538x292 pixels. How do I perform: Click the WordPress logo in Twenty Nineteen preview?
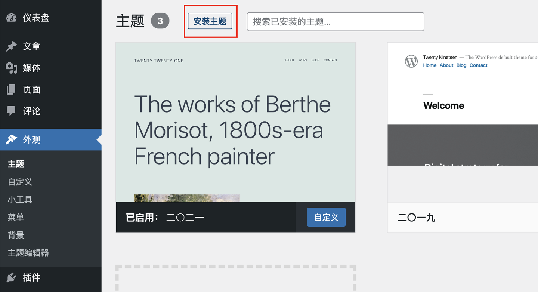click(411, 61)
